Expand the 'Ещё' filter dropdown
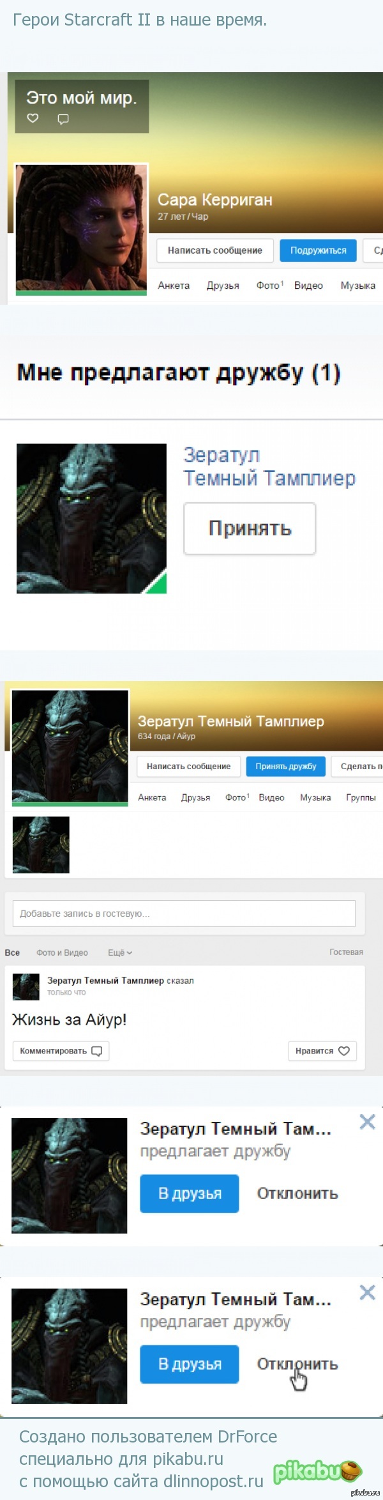The width and height of the screenshot is (383, 1500). (120, 953)
